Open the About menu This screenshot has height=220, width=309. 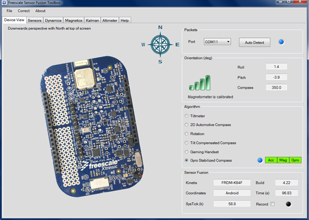(x=40, y=11)
